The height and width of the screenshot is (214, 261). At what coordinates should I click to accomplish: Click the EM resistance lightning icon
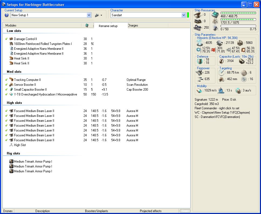tap(199, 50)
